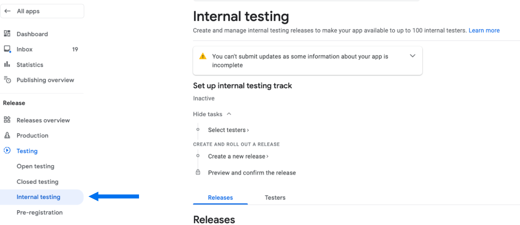Open the Learn more link

(484, 30)
